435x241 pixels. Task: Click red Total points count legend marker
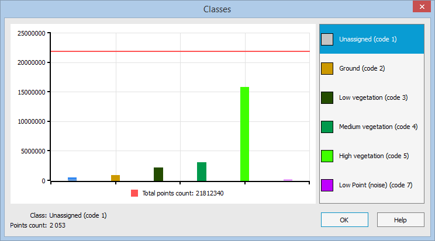pyautogui.click(x=134, y=193)
